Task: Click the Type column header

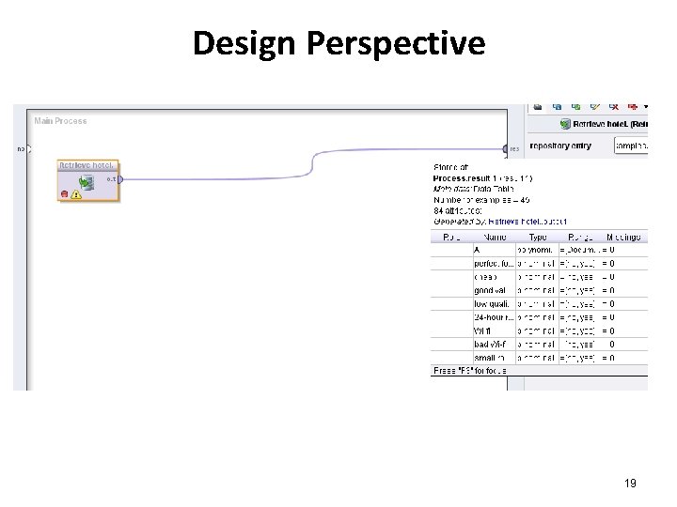Action: (538, 238)
